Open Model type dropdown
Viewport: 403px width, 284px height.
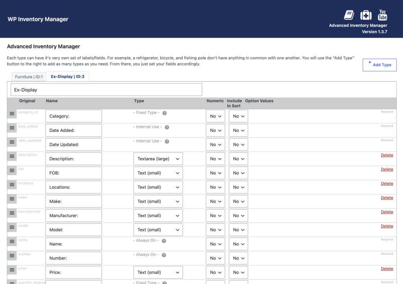158,230
